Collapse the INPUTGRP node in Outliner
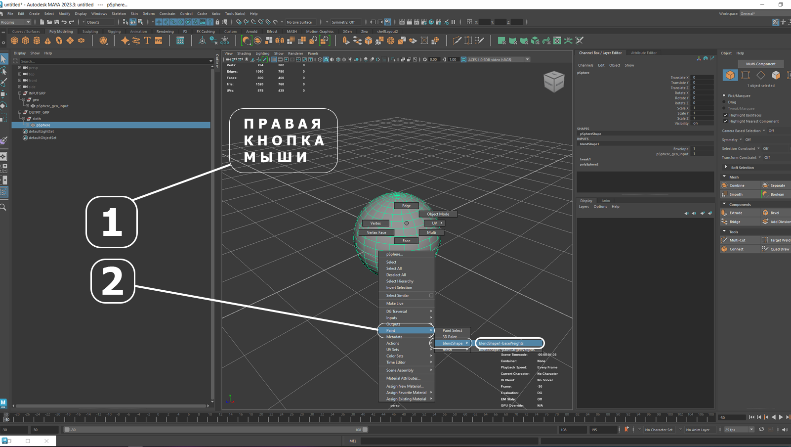 (20, 93)
